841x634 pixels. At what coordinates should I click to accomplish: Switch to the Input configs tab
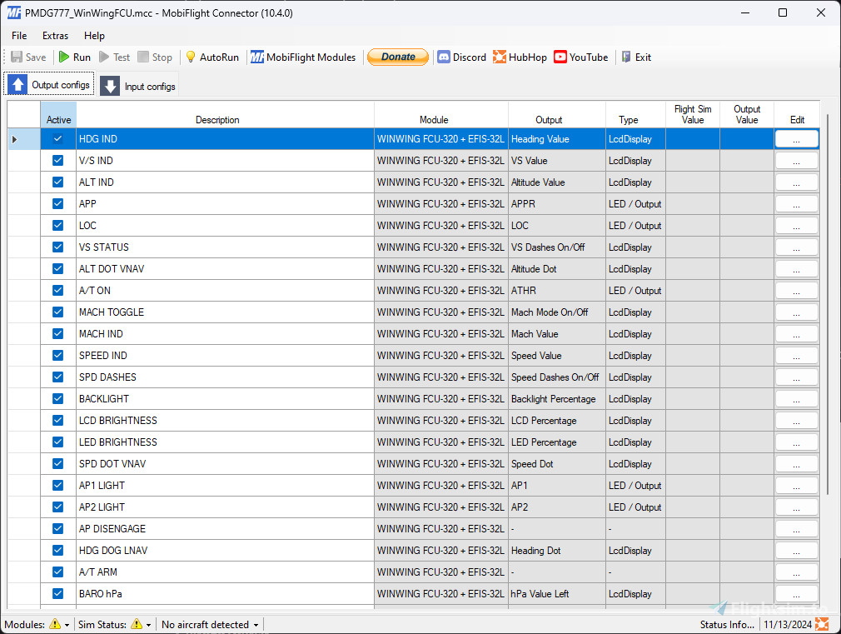[x=139, y=86]
